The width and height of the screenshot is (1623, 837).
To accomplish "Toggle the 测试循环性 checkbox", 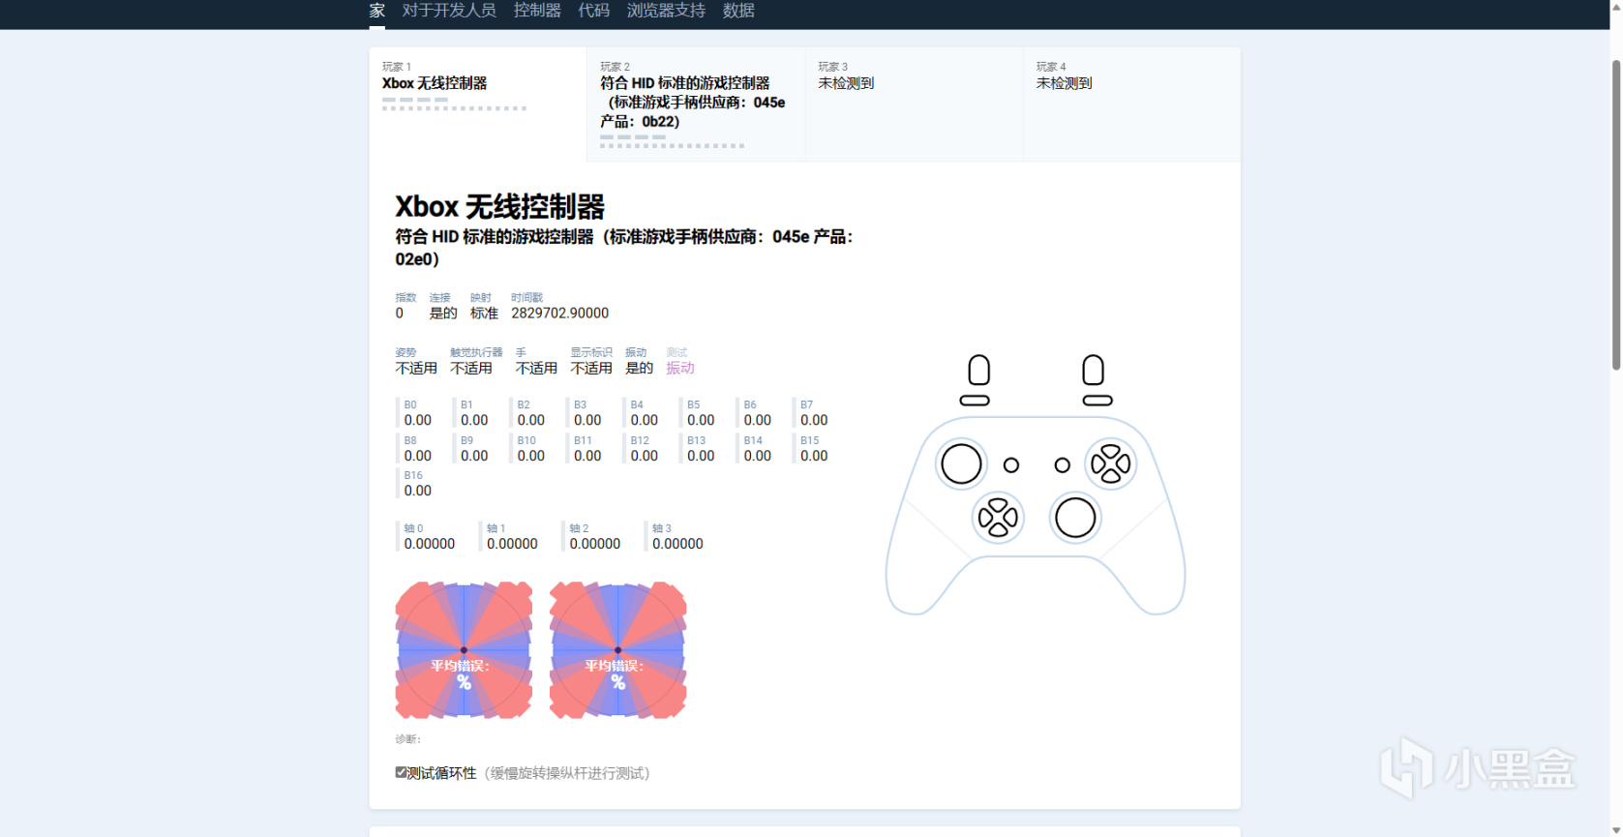I will (401, 772).
